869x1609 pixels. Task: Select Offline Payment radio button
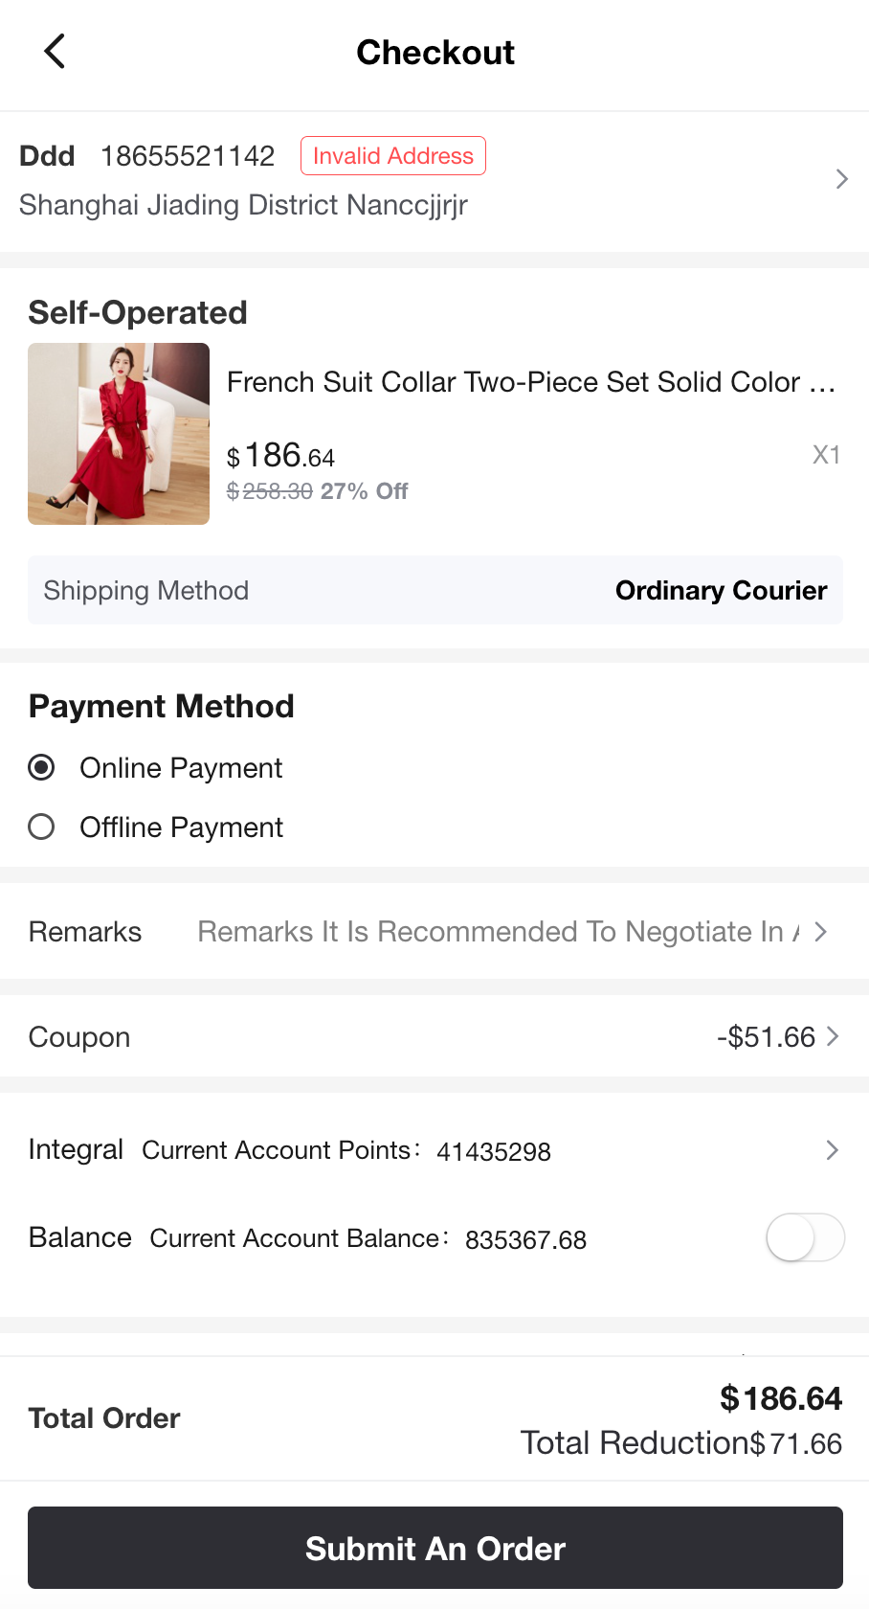point(41,827)
